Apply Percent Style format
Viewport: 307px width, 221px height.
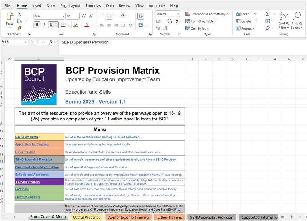pos(170,21)
